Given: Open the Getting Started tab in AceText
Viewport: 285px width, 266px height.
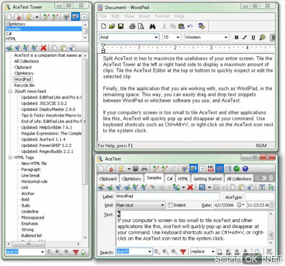Looking at the screenshot, I should pyautogui.click(x=207, y=179).
